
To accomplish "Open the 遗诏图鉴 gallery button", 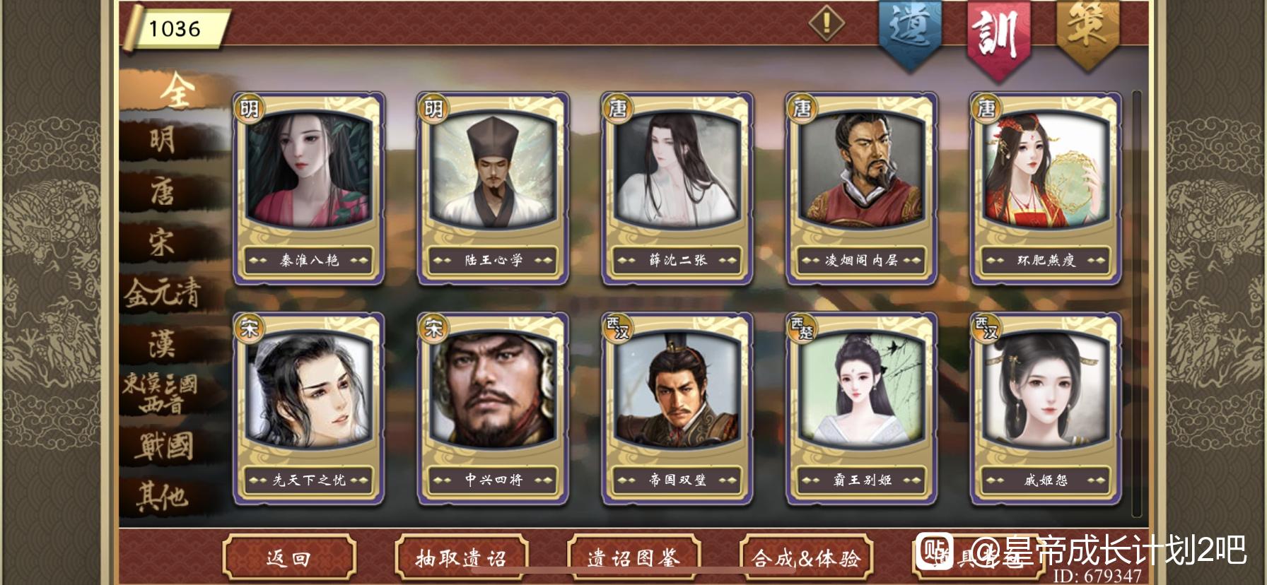I will click(x=634, y=559).
